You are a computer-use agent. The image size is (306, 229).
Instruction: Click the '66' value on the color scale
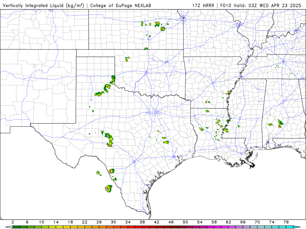coord(243,222)
